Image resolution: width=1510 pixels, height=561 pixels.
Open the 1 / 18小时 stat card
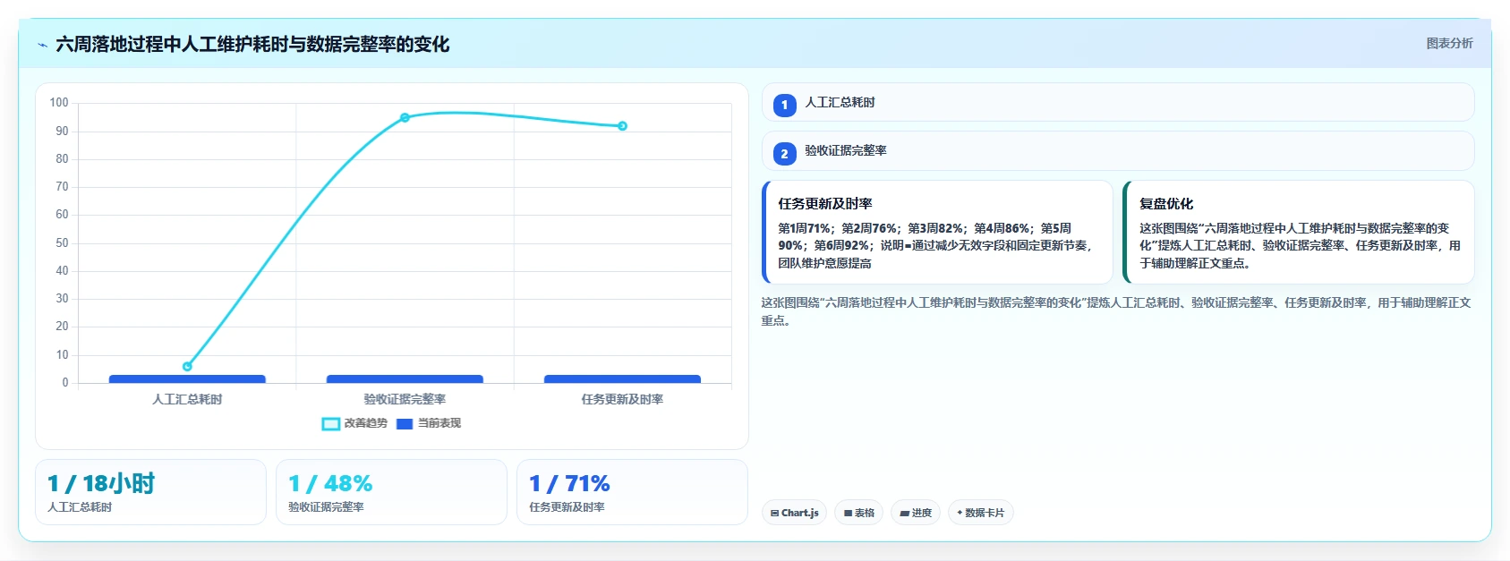pyautogui.click(x=150, y=492)
